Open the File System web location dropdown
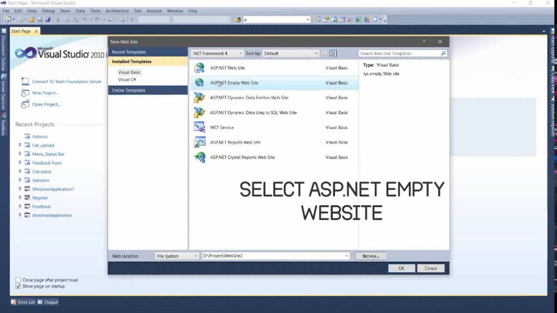The width and height of the screenshot is (557, 313). 196,256
